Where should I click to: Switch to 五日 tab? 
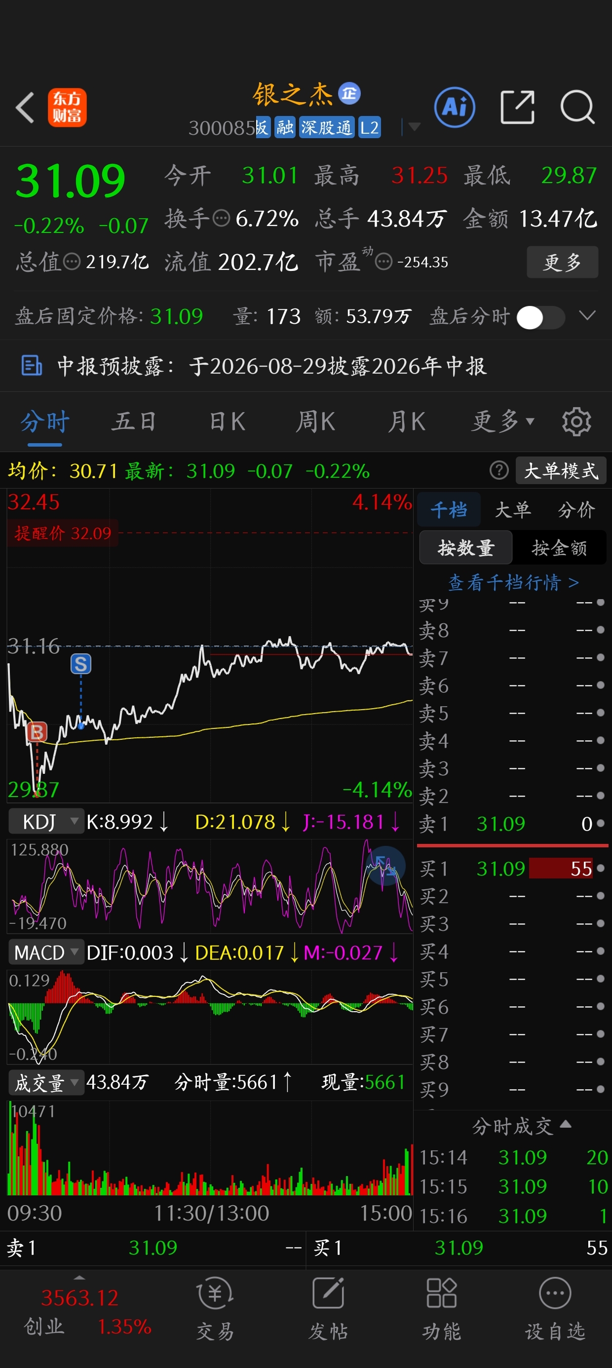tap(134, 421)
